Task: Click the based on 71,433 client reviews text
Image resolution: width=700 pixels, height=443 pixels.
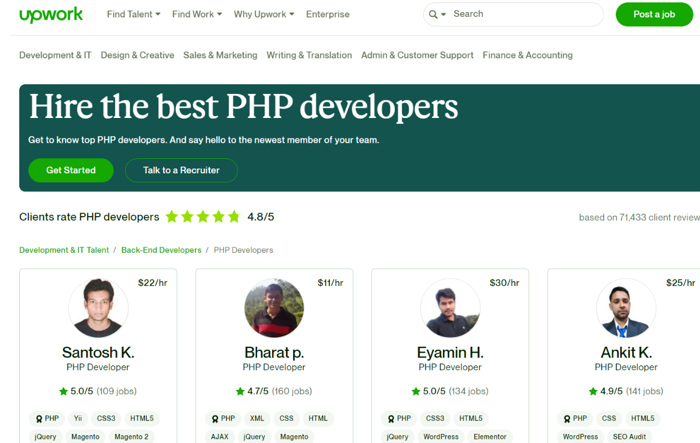Action: (x=639, y=217)
